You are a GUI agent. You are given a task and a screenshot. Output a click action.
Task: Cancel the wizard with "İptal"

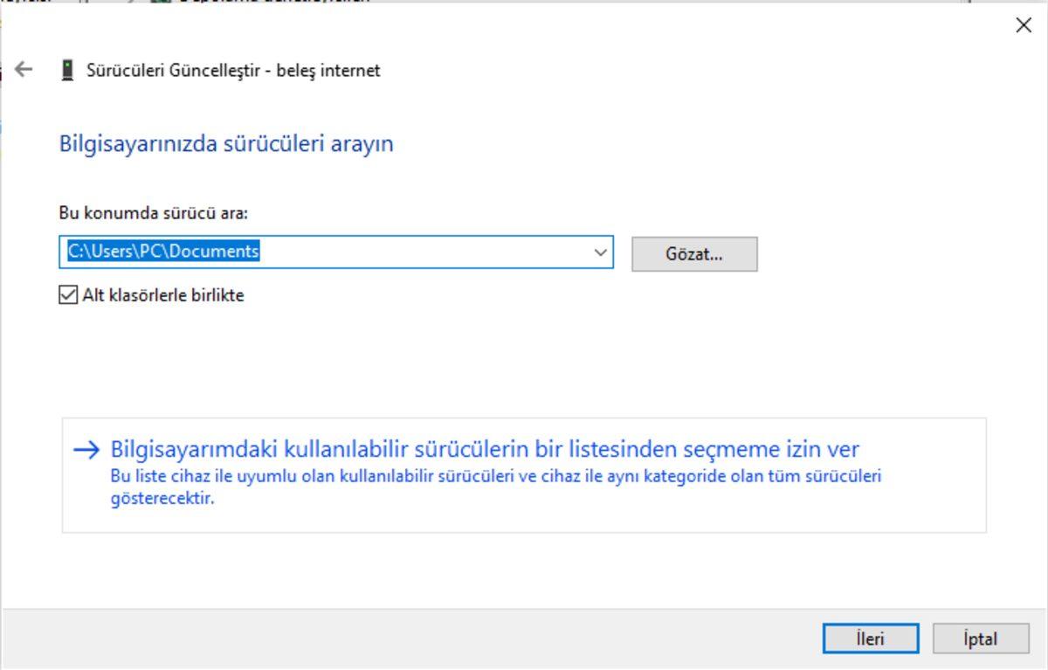click(979, 638)
